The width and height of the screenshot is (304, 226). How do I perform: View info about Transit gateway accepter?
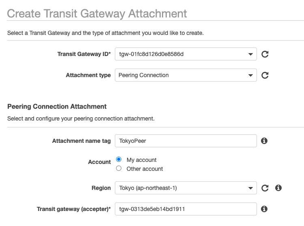(x=264, y=209)
